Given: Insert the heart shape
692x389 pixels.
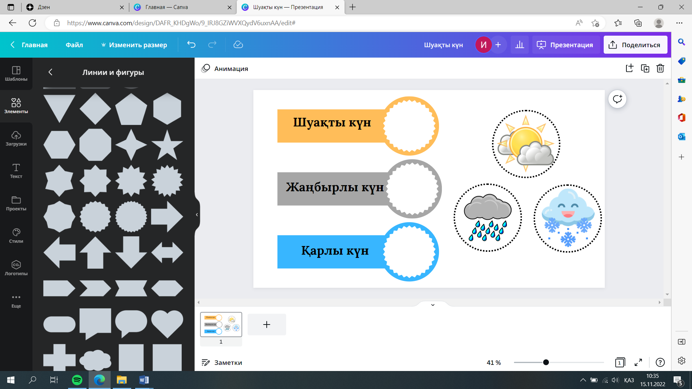Looking at the screenshot, I should (167, 323).
